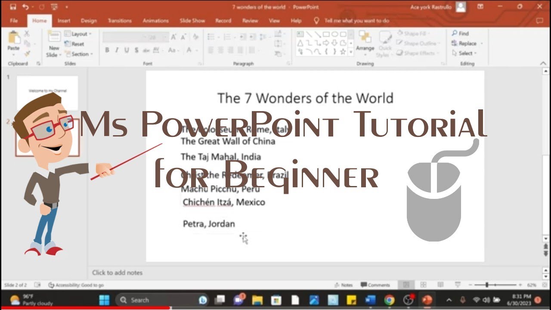
Task: Toggle Strikethrough formatting
Action: point(147,50)
